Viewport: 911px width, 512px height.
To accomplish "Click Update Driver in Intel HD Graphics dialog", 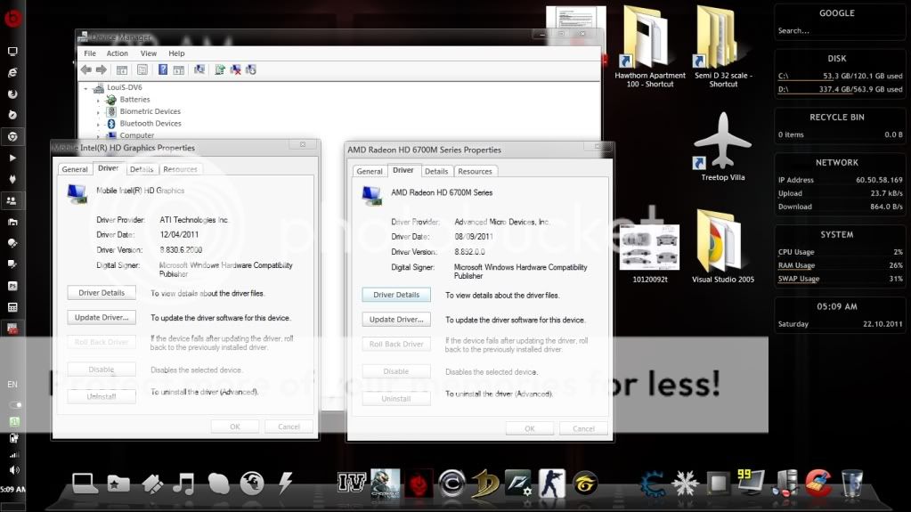I will [102, 317].
